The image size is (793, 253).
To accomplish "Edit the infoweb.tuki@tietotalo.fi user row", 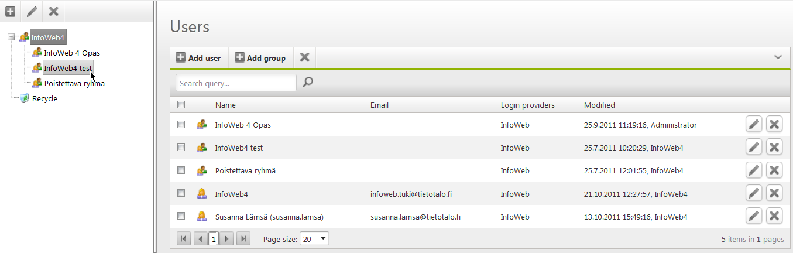I will 754,193.
